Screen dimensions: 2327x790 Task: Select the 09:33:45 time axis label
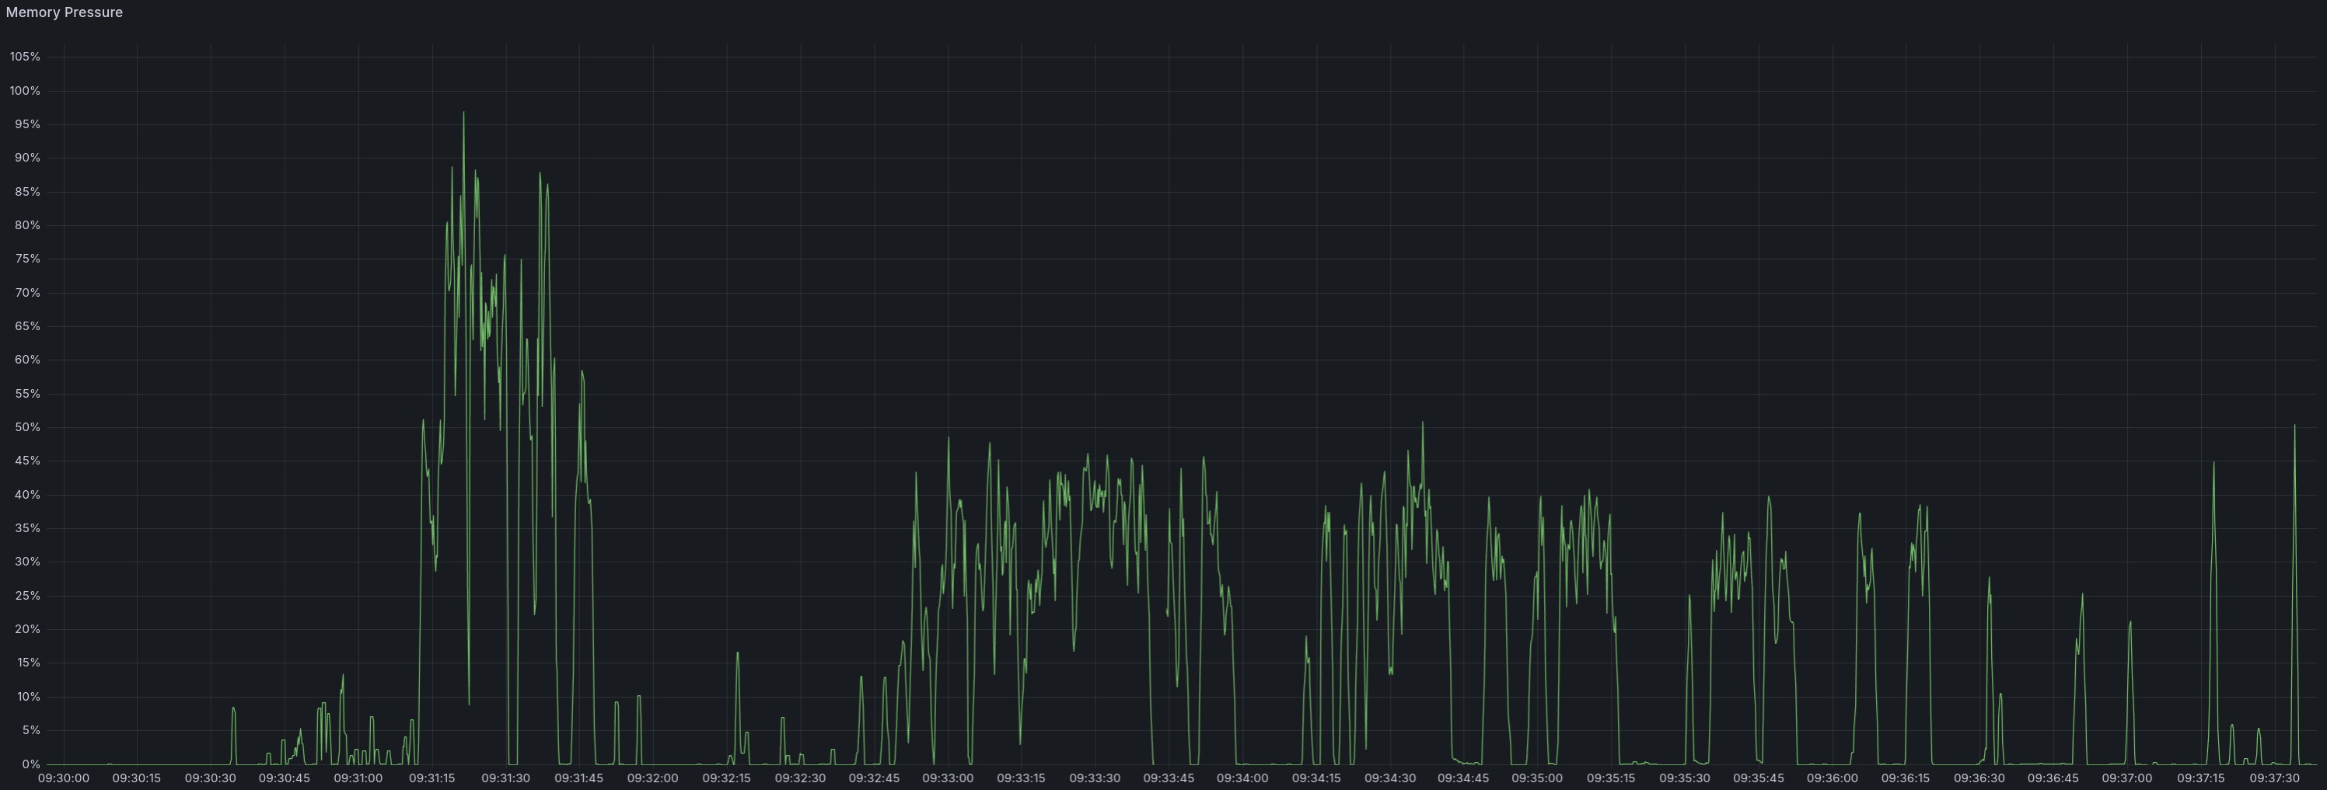[x=1169, y=779]
